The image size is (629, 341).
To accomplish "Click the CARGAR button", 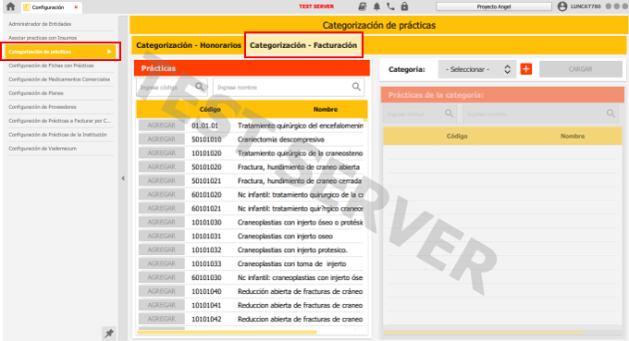I will pyautogui.click(x=581, y=69).
